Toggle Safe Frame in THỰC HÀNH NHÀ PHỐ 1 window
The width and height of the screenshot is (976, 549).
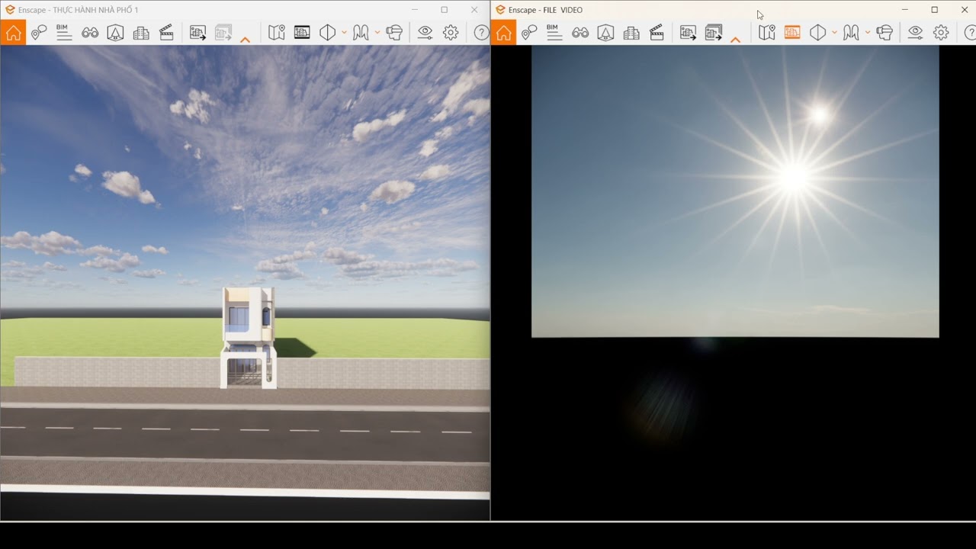pyautogui.click(x=302, y=33)
